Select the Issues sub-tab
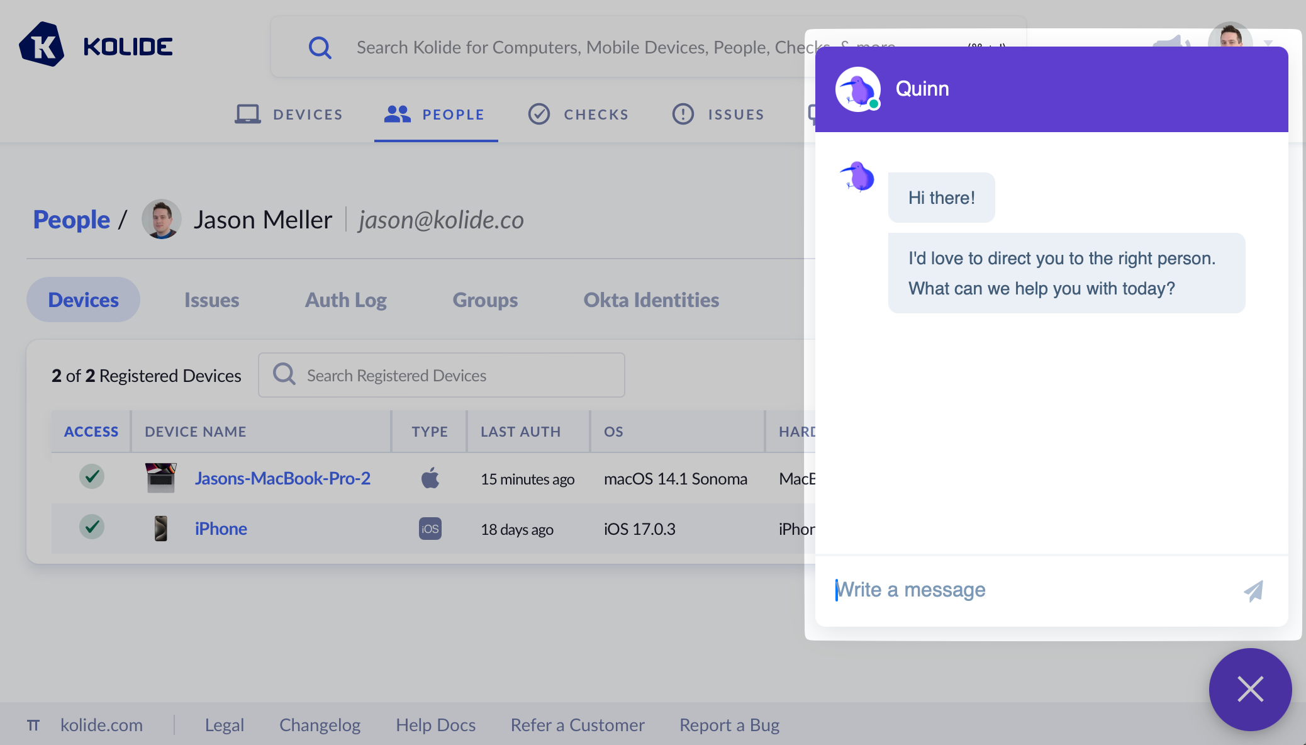 coord(211,300)
